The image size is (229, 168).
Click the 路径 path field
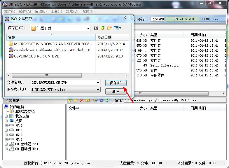point(175,100)
